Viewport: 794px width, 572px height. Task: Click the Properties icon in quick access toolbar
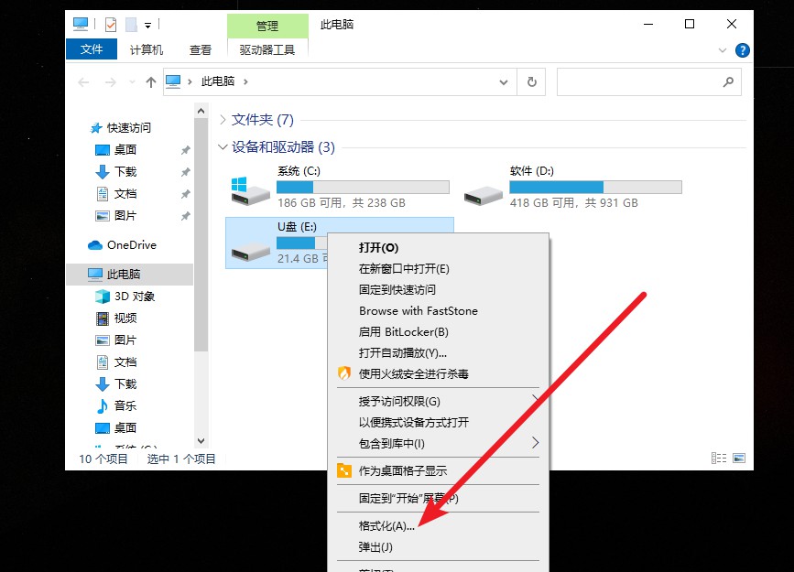111,24
